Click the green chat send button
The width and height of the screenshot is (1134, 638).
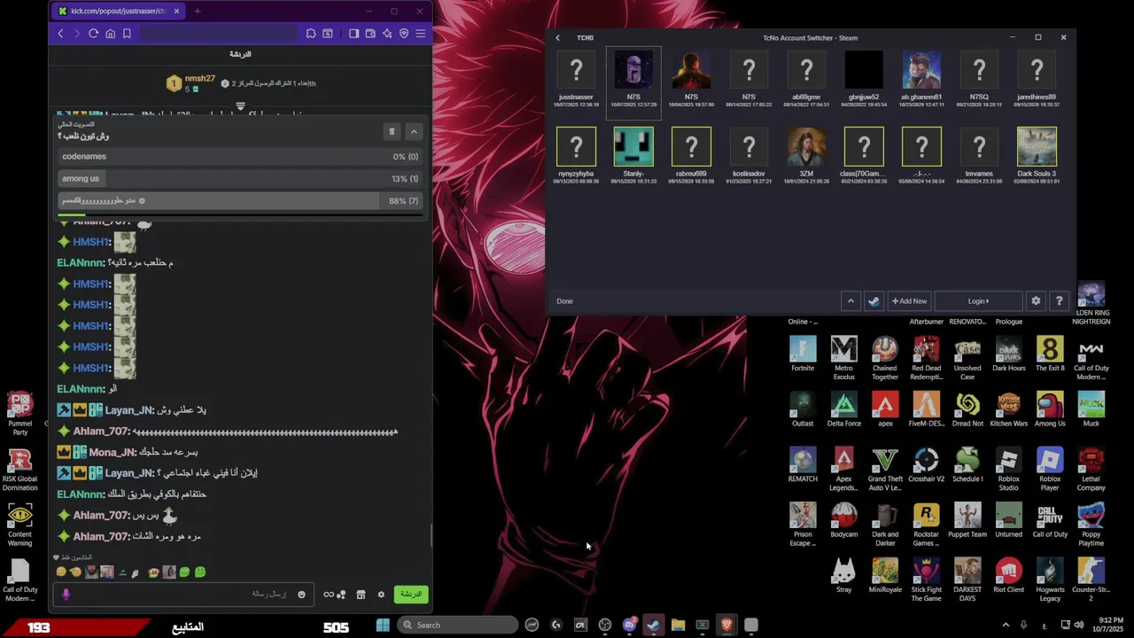411,595
